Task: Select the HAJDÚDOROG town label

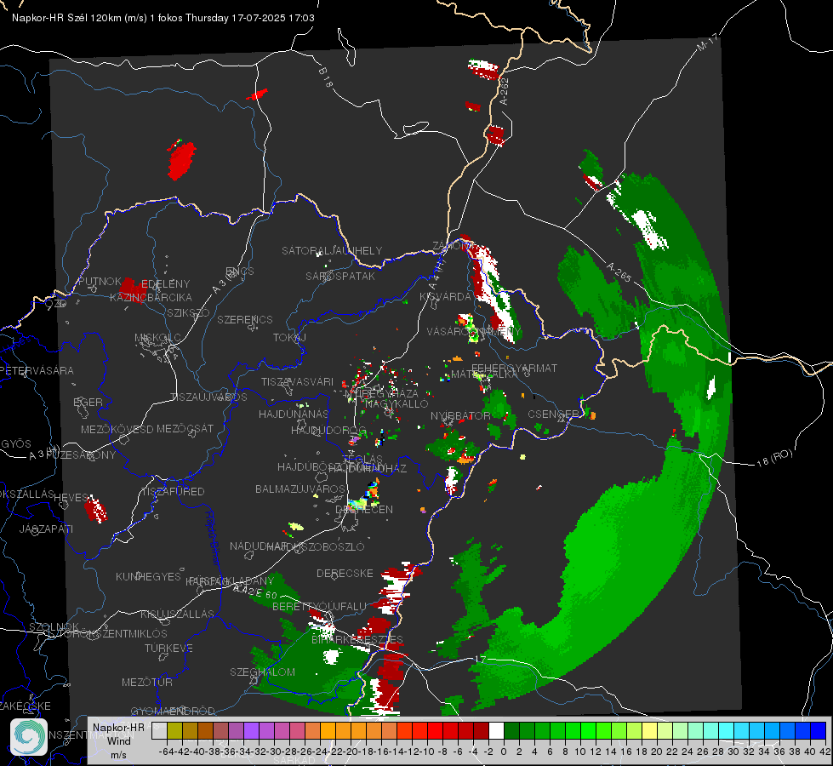Action: (x=328, y=430)
